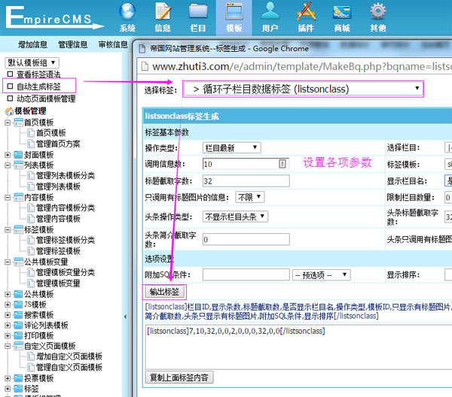This screenshot has width=452, height=397.
Task: Click the 首页模板 folder icon
Action: [x=18, y=123]
